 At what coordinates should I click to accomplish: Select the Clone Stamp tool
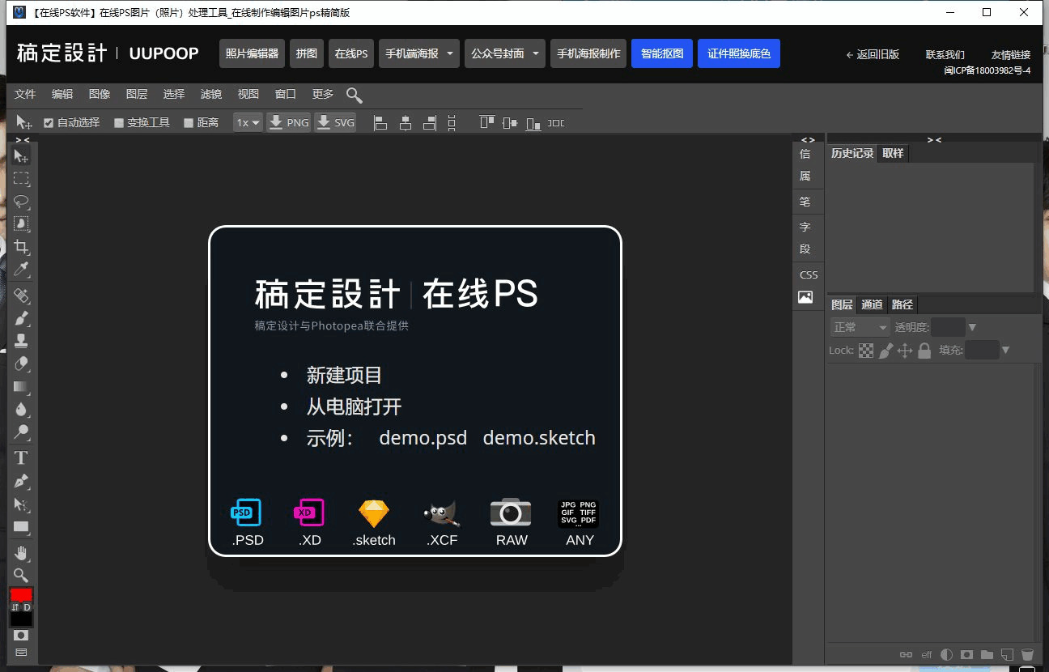point(21,340)
